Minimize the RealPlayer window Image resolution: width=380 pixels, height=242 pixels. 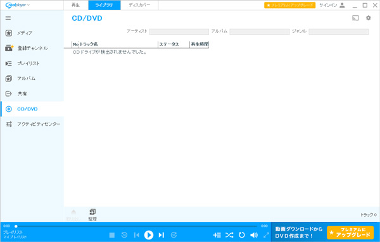[355, 5]
